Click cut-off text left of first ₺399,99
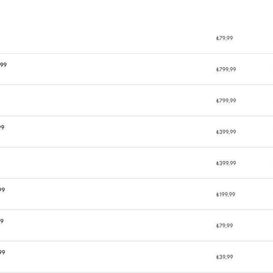273x273 pixels. pos(2,127)
